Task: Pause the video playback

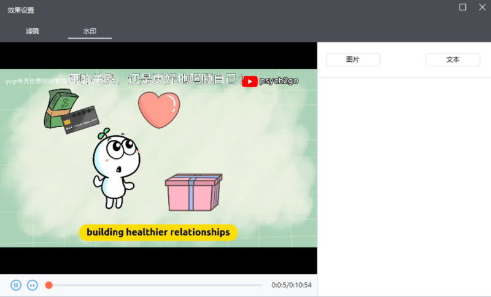Action: 16,285
